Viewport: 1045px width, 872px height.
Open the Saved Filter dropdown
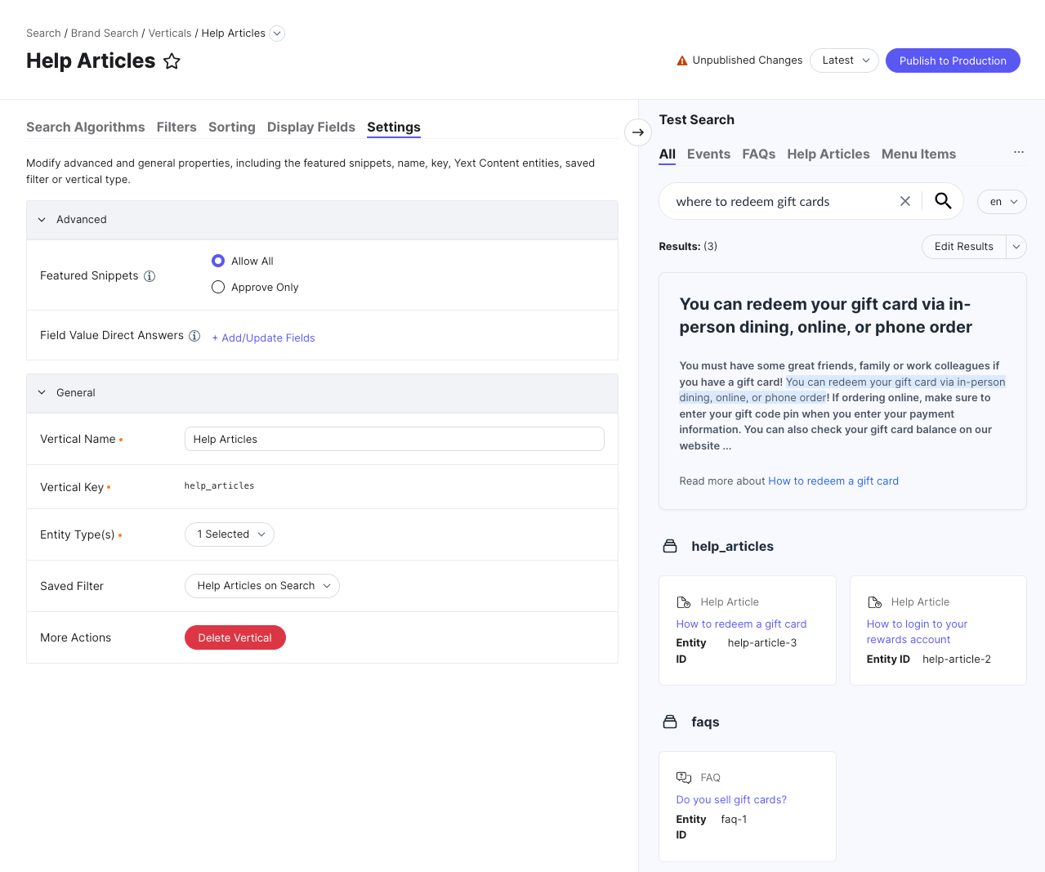(261, 586)
